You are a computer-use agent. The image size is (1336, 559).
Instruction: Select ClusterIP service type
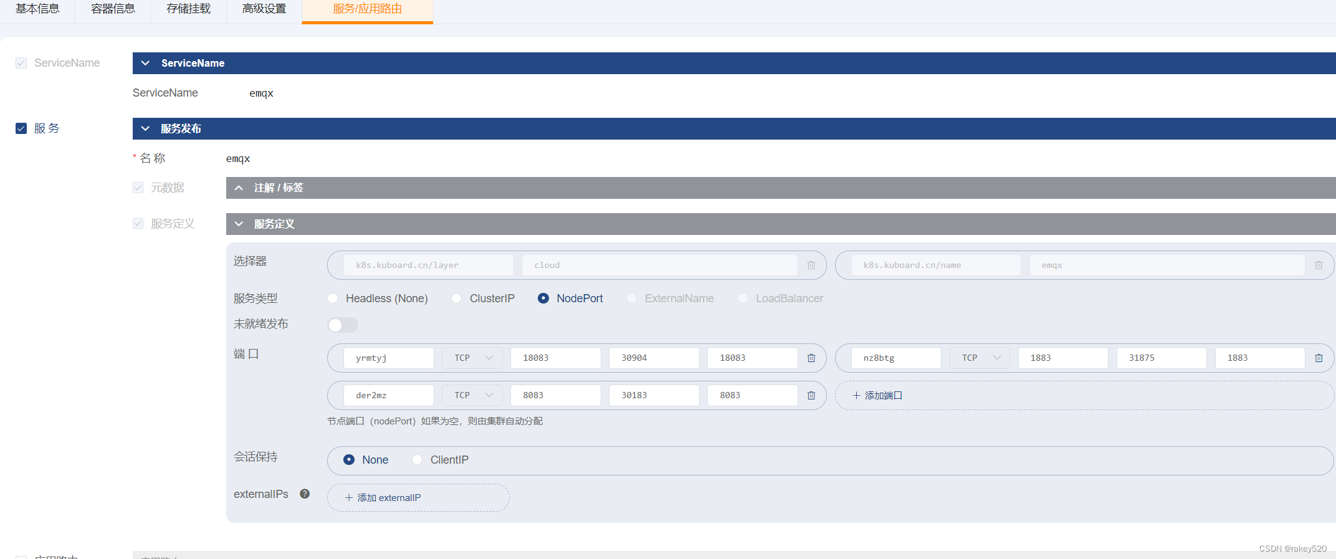point(457,299)
